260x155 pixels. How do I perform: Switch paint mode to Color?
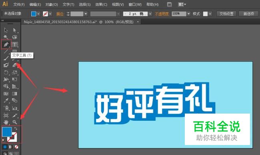(x=5, y=147)
